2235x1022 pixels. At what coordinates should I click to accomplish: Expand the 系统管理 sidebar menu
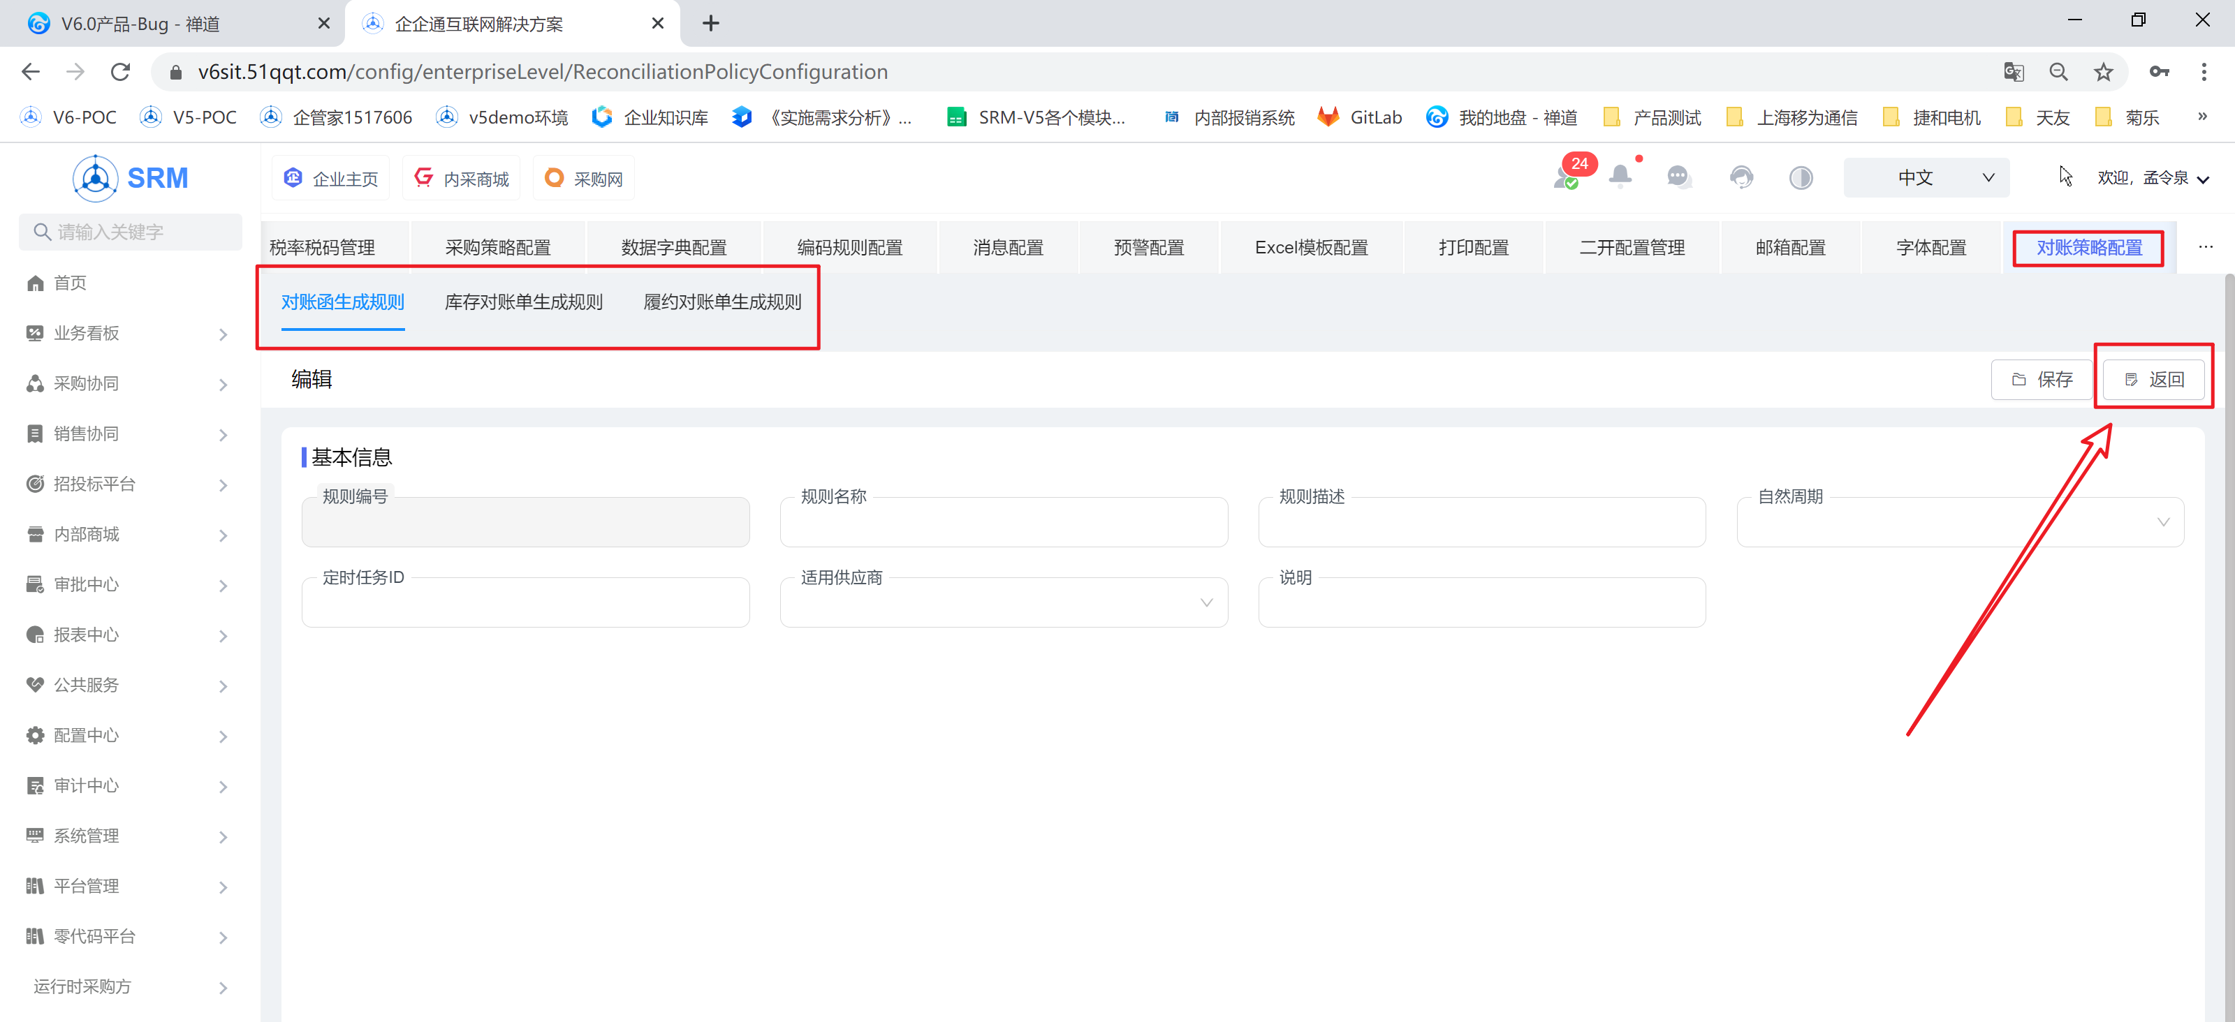point(128,836)
